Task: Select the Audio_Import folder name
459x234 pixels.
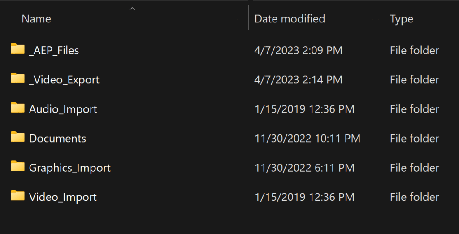Action: [63, 109]
